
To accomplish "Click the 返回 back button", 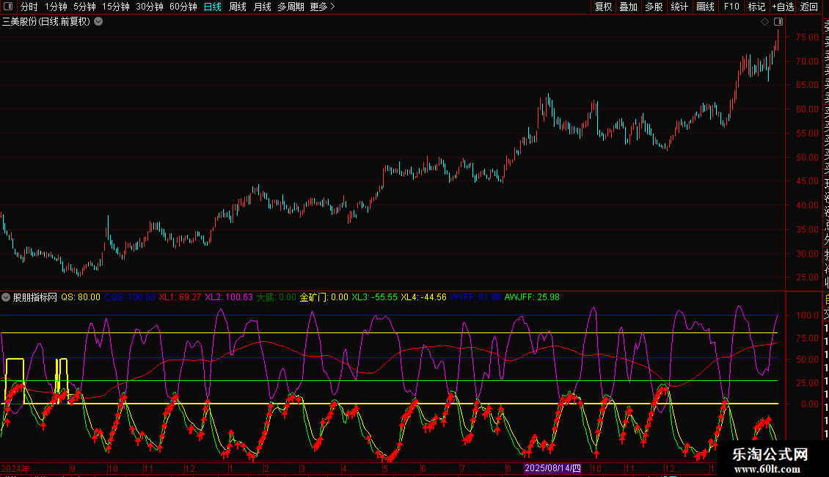I will (809, 7).
